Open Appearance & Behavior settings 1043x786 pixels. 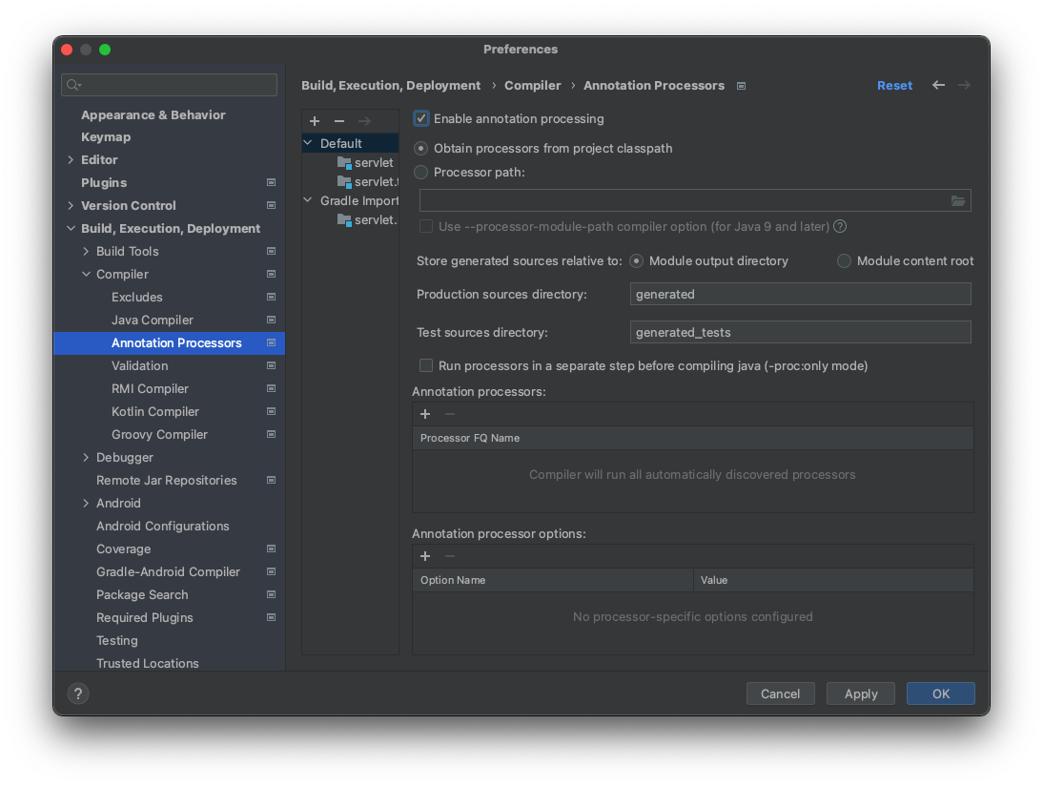pos(153,114)
